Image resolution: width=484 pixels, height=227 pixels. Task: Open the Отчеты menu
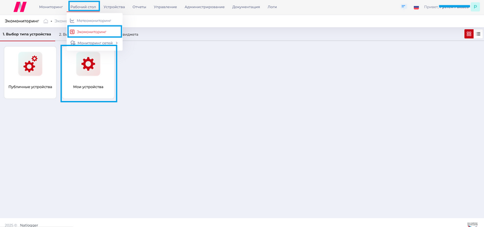[139, 7]
